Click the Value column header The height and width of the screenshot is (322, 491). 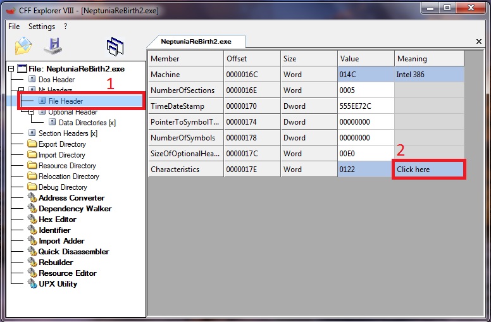366,59
